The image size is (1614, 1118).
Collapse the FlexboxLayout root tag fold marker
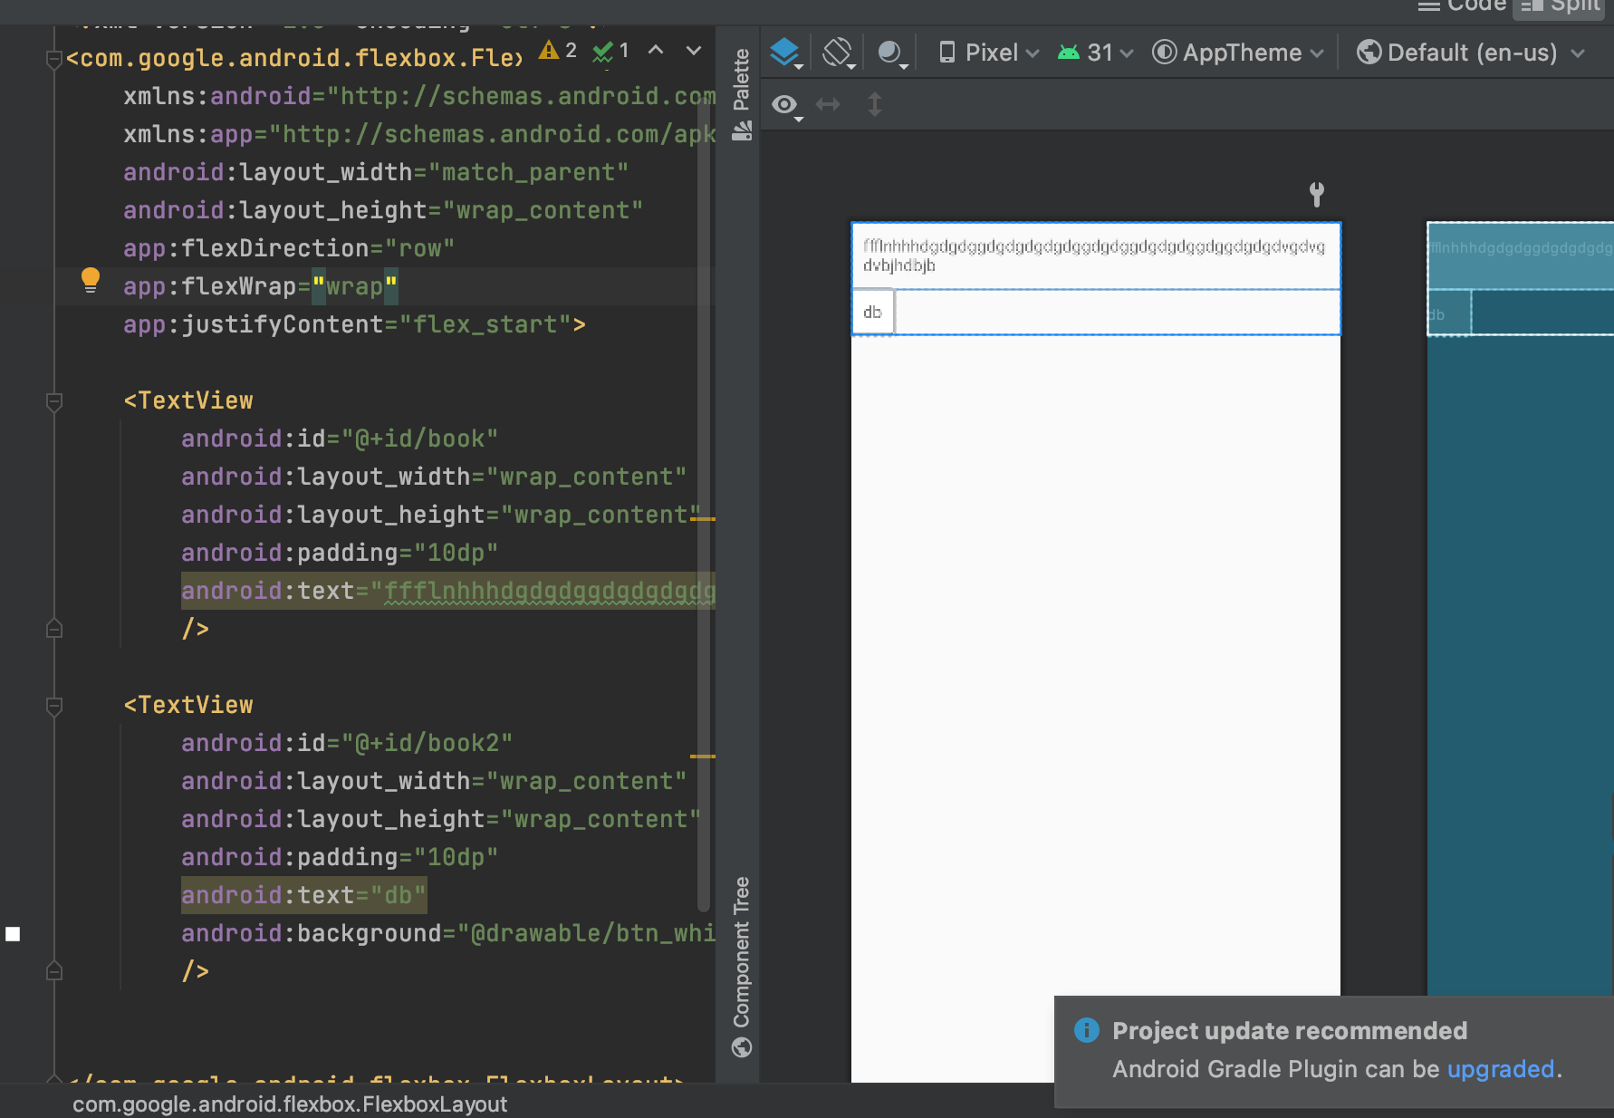tap(54, 60)
